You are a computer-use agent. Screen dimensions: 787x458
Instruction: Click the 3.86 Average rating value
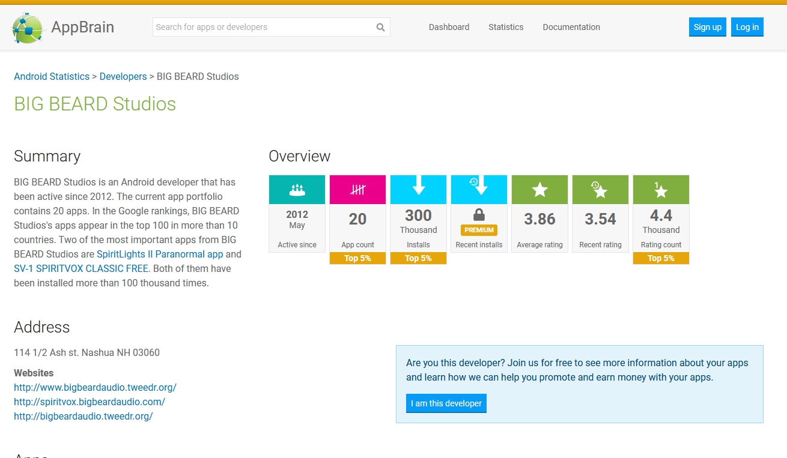coord(540,219)
